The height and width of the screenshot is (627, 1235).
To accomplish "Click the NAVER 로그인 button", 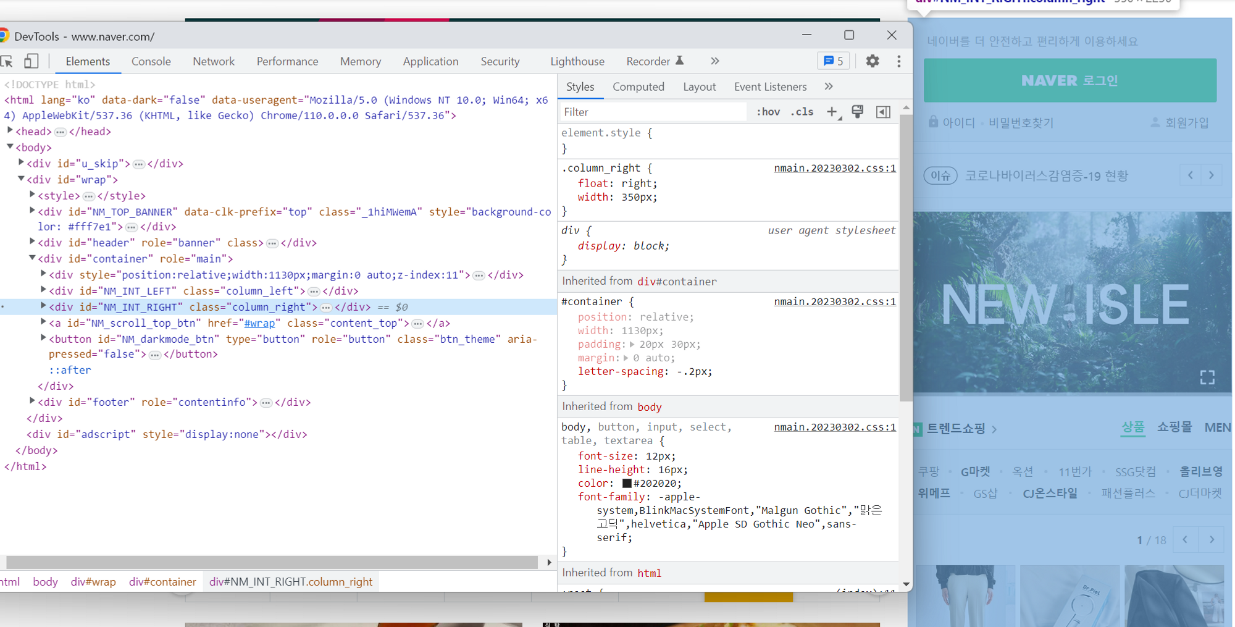I will click(x=1070, y=80).
